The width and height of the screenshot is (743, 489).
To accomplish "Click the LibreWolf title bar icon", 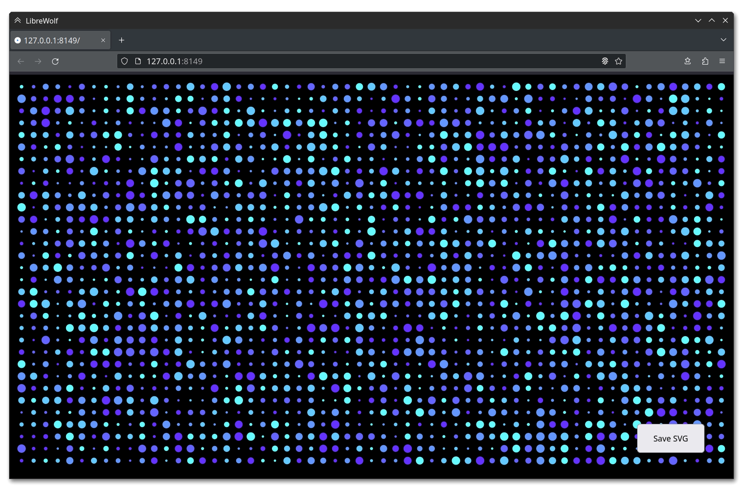I will 18,20.
